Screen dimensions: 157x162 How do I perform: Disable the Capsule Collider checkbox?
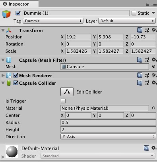coord(16,83)
